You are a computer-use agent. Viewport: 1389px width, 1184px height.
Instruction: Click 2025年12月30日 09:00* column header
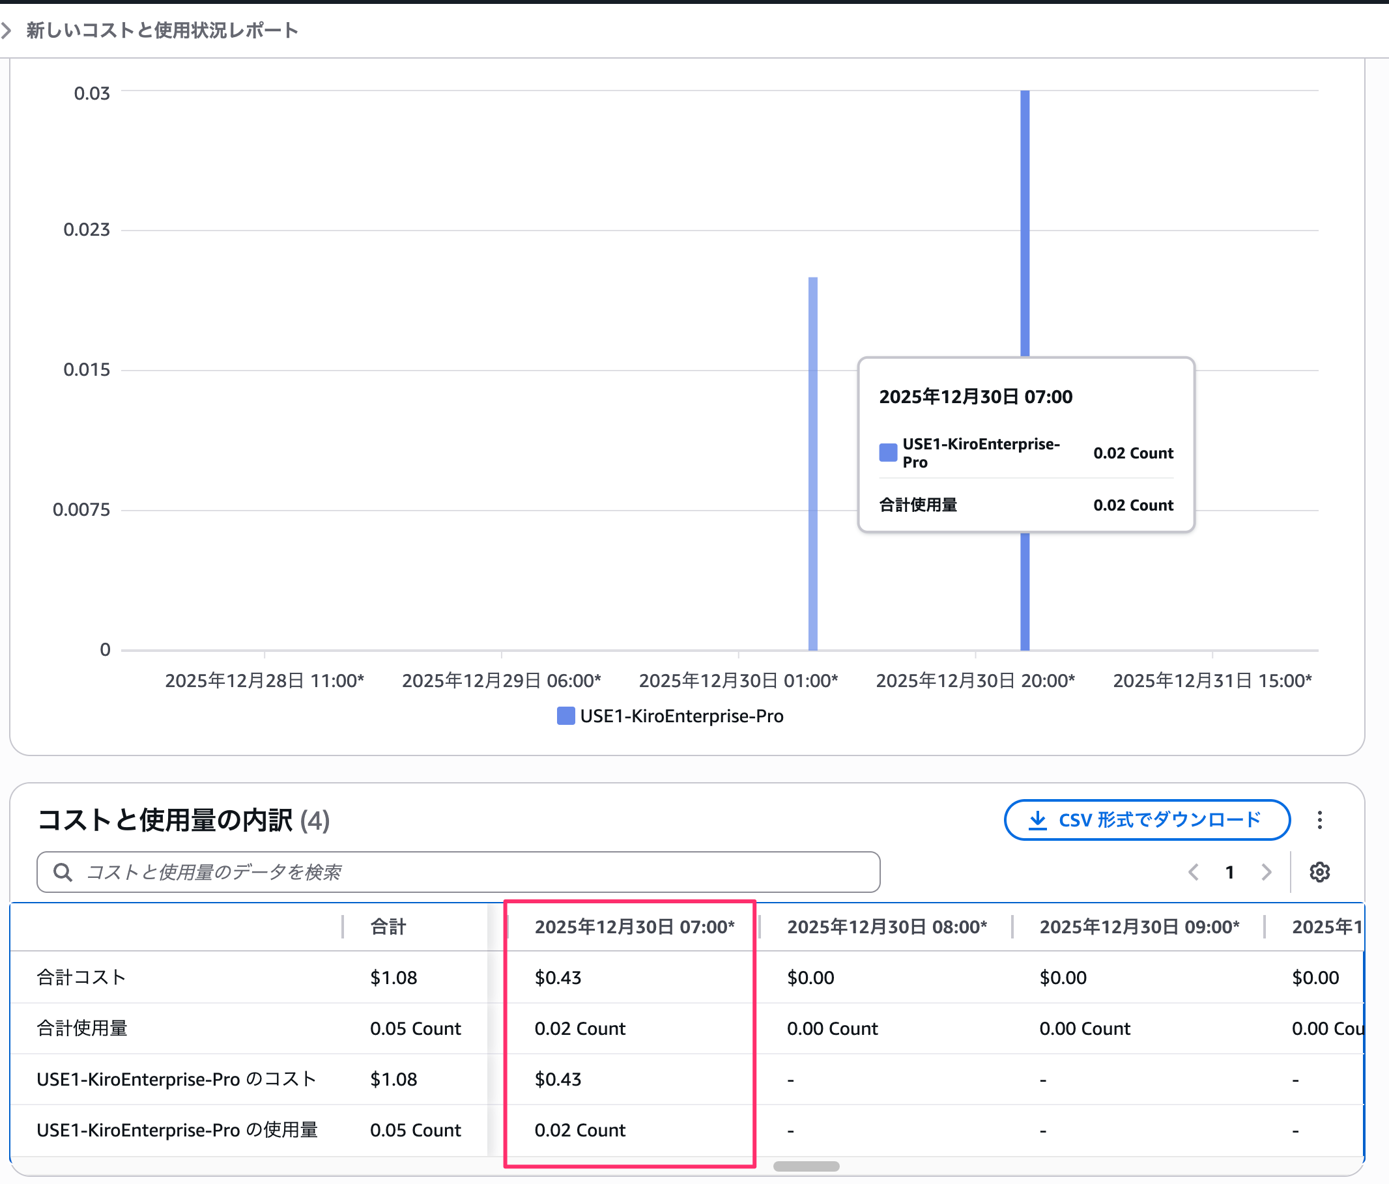tap(1139, 927)
